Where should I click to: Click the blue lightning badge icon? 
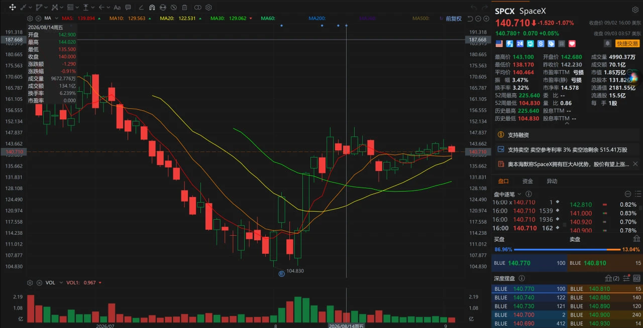tap(509, 44)
